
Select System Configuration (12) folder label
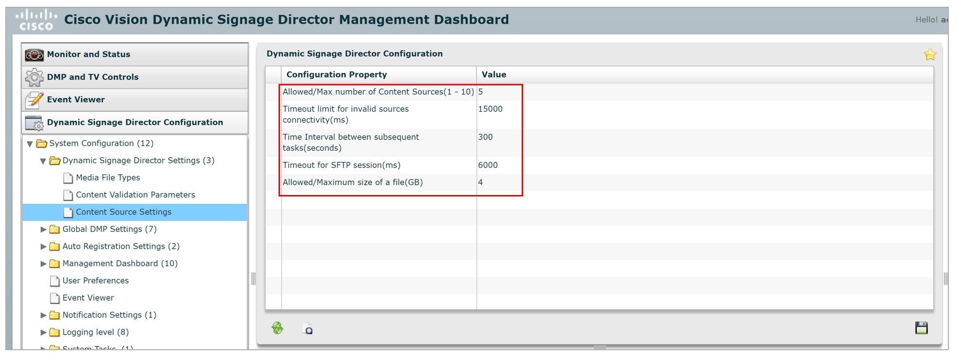click(101, 143)
